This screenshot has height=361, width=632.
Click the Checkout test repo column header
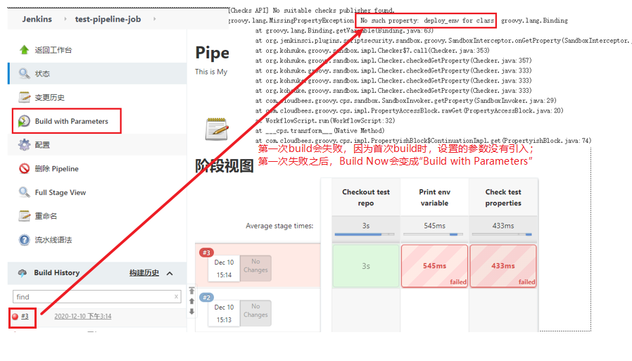point(366,198)
